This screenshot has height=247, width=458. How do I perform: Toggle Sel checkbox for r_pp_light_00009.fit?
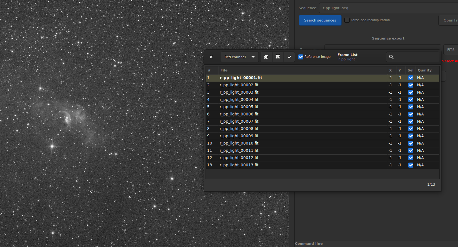point(411,136)
